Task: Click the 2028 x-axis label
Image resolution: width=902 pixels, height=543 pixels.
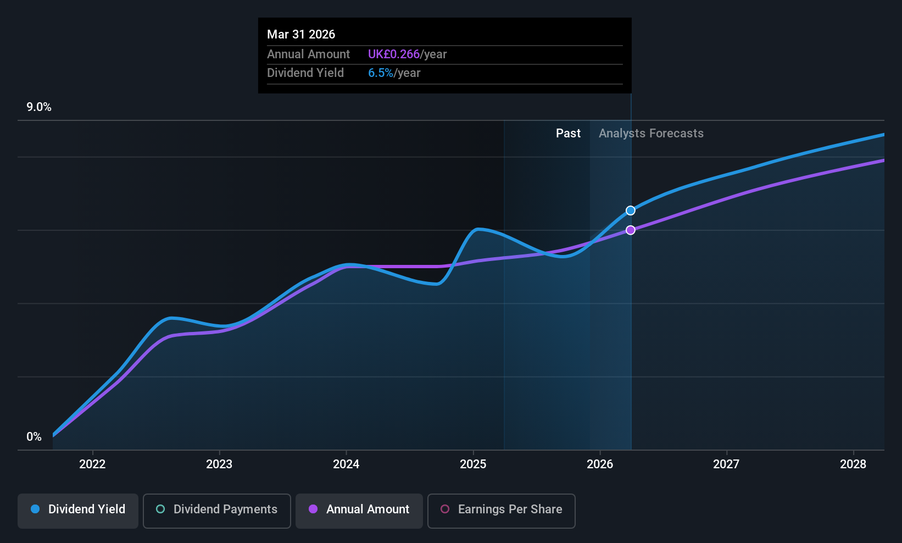Action: coord(853,464)
